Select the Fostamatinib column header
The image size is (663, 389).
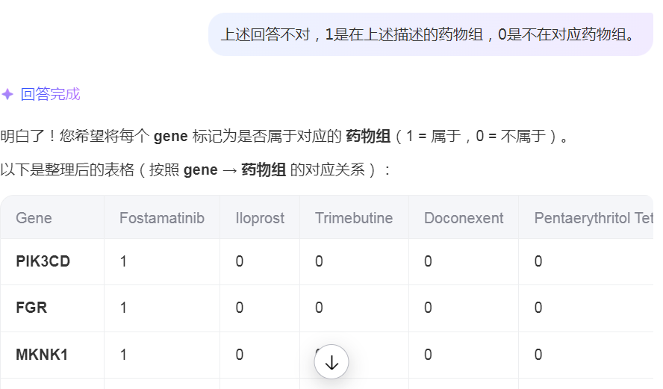tap(161, 218)
